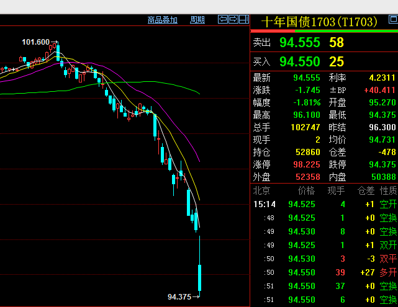Click the latest large cyan candlestick
The height and width of the screenshot is (307, 398).
click(x=199, y=278)
